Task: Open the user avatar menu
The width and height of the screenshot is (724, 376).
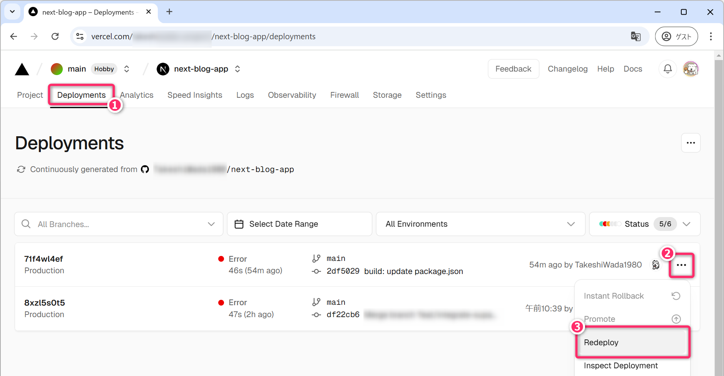Action: [691, 69]
